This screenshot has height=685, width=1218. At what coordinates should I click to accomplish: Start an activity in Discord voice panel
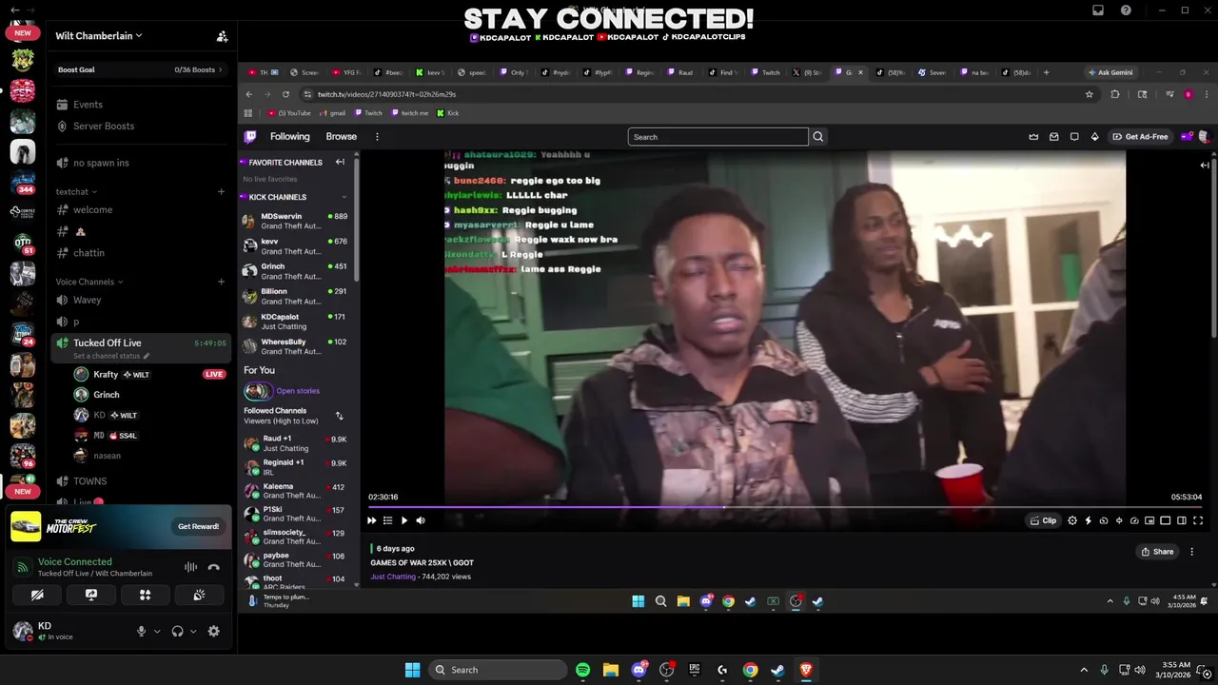click(145, 595)
